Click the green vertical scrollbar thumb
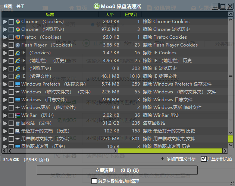Image resolution: width=235 pixels, height=186 pixels. pos(231,139)
